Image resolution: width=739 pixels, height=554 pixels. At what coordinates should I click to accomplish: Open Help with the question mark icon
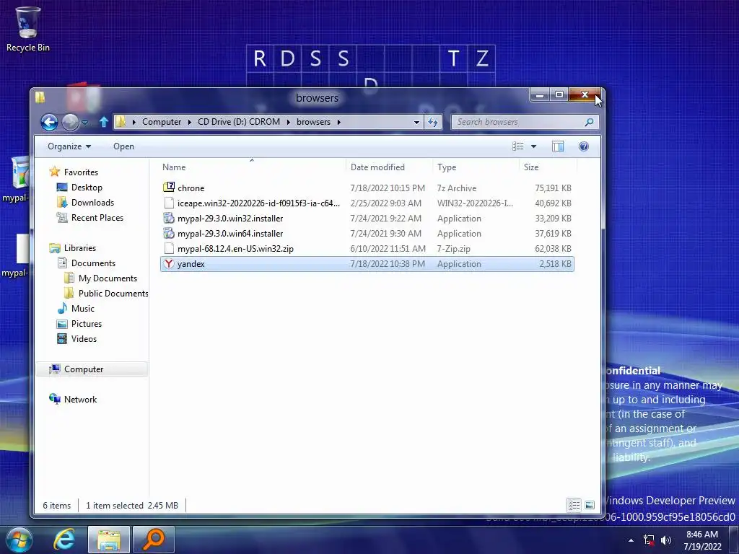(x=583, y=146)
